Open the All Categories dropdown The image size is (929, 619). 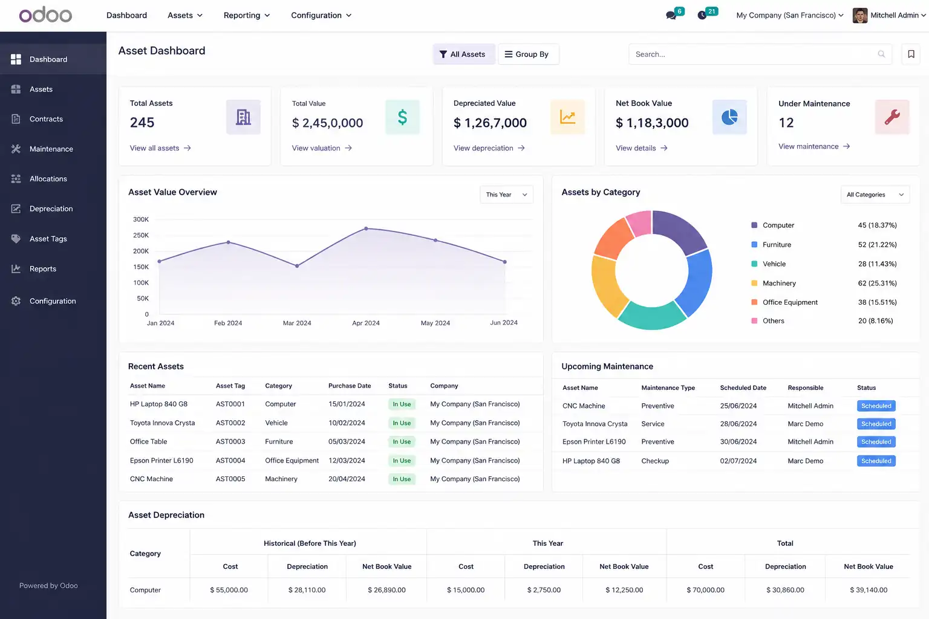pos(875,195)
